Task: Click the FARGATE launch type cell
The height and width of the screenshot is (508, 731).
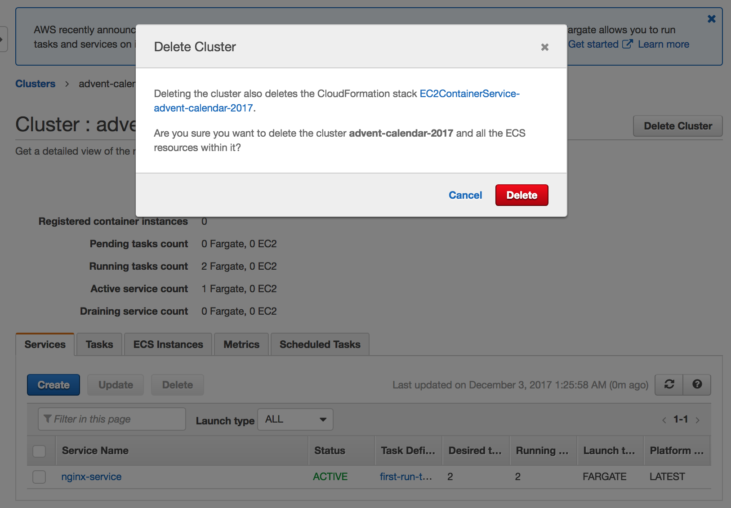Action: [605, 477]
